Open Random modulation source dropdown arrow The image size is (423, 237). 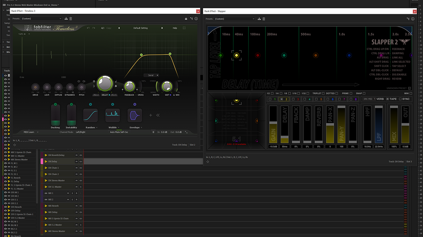click(x=97, y=128)
